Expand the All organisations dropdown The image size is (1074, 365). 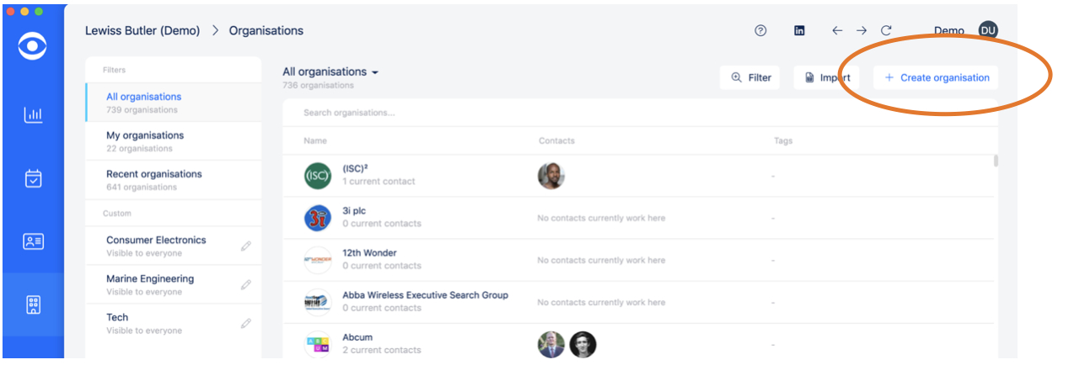(x=330, y=71)
